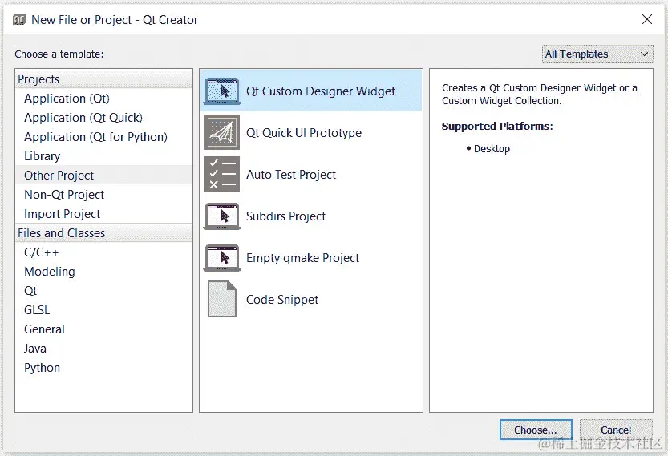Click the Desktop supported platform entry
Image resolution: width=668 pixels, height=456 pixels.
click(492, 148)
